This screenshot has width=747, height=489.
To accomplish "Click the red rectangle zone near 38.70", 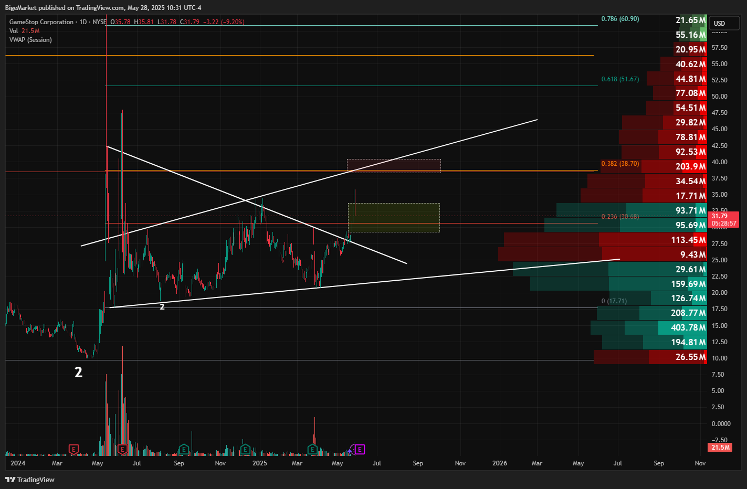I will [x=394, y=166].
